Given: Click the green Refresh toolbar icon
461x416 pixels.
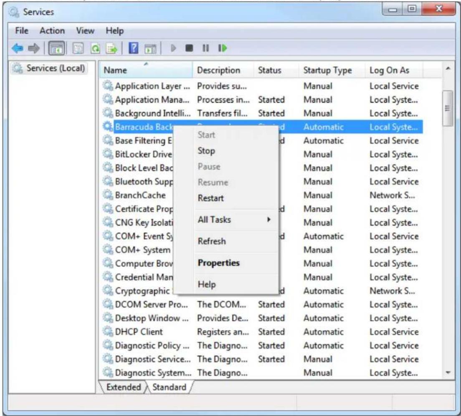Looking at the screenshot, I should [95, 48].
